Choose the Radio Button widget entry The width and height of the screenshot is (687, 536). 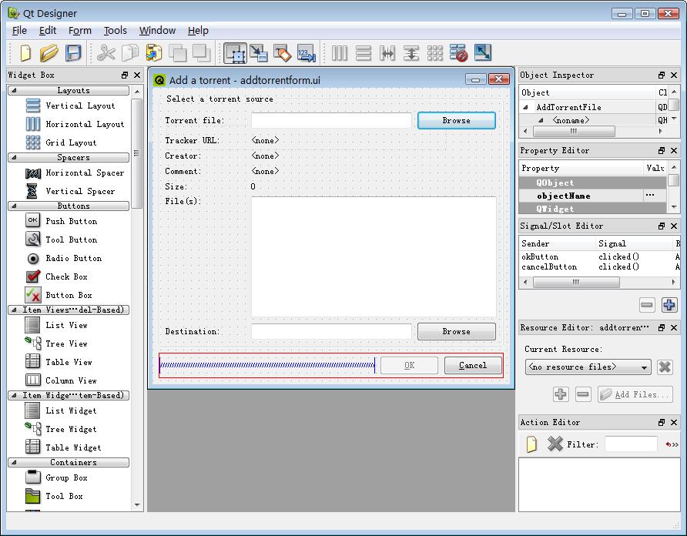click(63, 258)
